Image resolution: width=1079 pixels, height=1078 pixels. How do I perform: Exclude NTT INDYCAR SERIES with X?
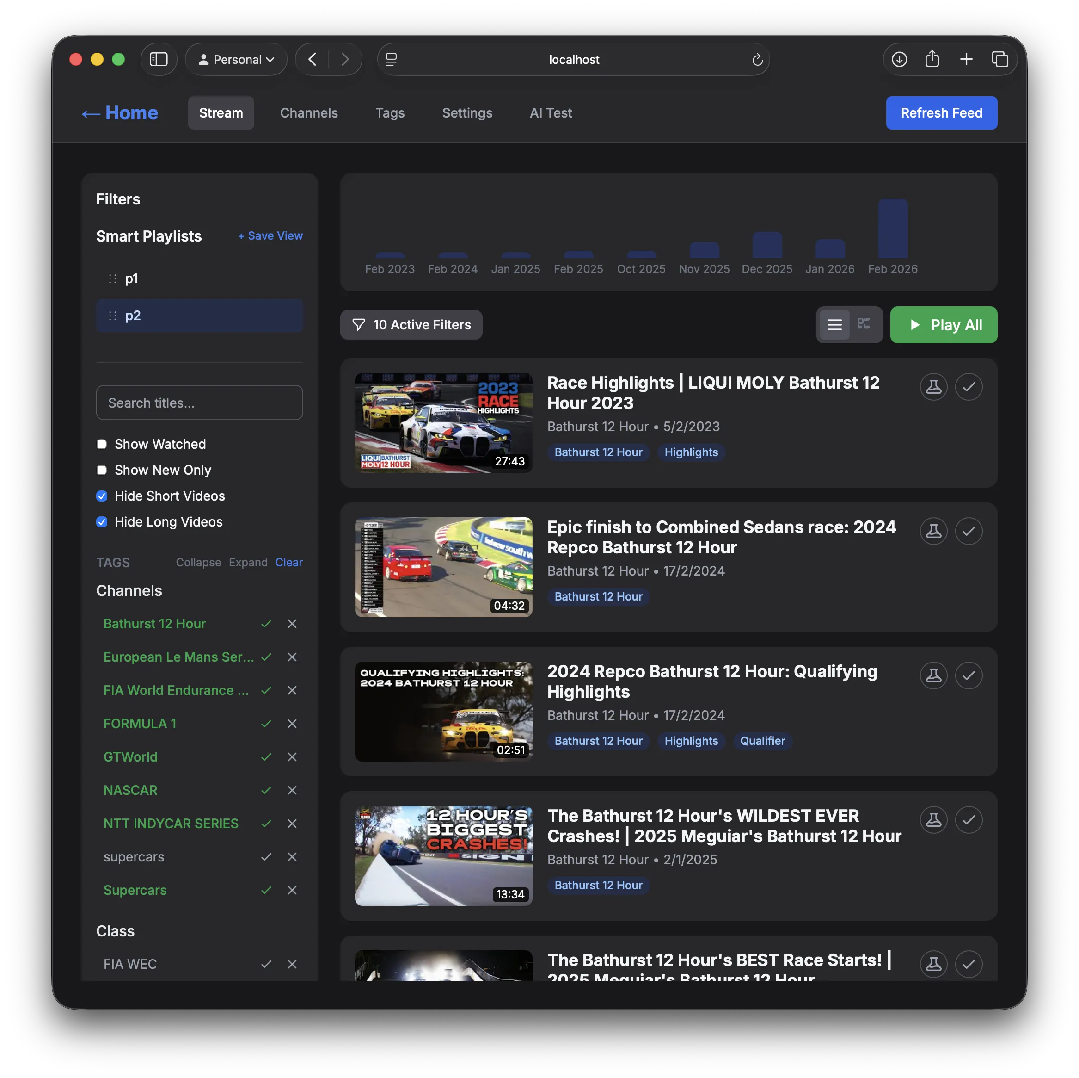292,823
